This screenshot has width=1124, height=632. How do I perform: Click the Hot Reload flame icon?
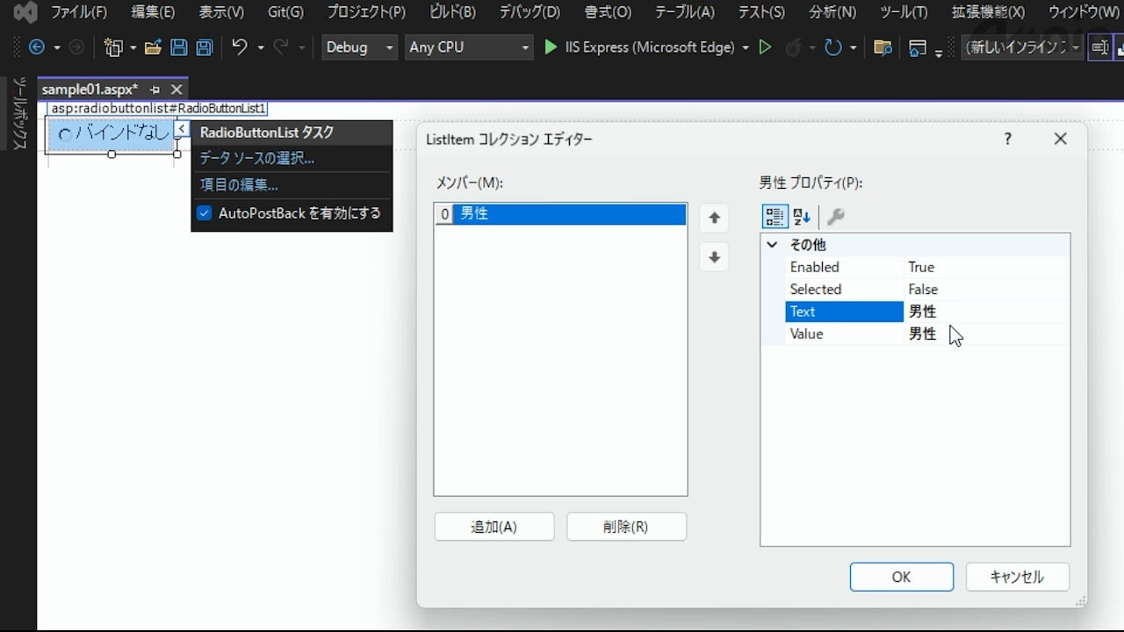click(x=793, y=47)
